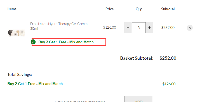Image resolution: width=200 pixels, height=102 pixels.
Task: Open the Erno Laszlo product thumbnail image
Action: (16, 33)
